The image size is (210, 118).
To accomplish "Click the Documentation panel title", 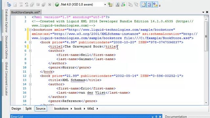I will [176, 117].
